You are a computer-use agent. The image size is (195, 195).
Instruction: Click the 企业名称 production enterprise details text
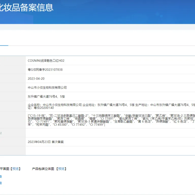click(x=111, y=106)
